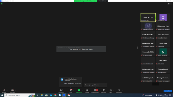The height and width of the screenshot is (97, 173).
Task: Open the active Zoom meeting taskbar icon
Action: (x=64, y=95)
